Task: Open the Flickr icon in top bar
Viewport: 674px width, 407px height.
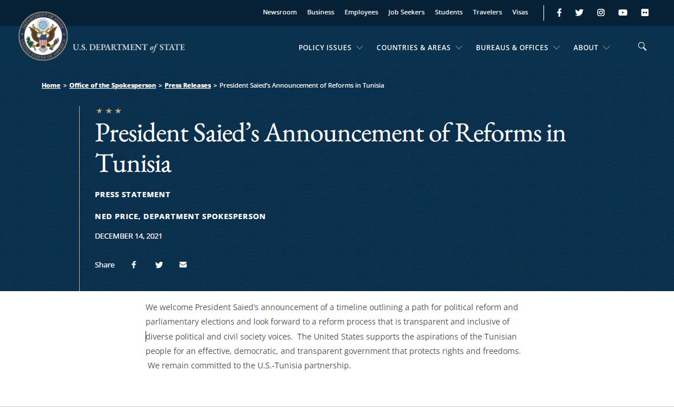Action: [x=645, y=13]
